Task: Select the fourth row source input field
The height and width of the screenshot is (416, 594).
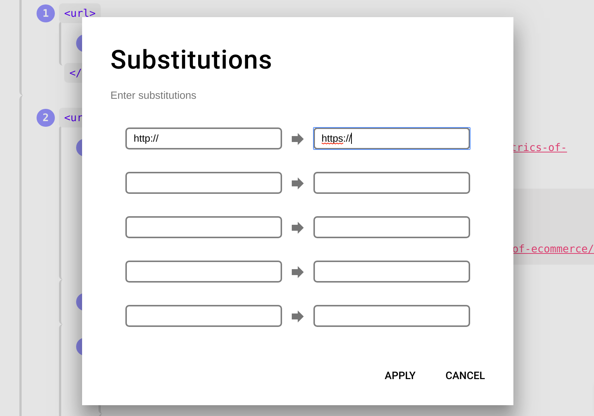Action: coord(204,272)
